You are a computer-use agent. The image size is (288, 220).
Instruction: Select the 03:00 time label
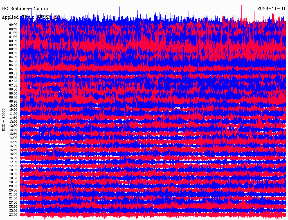13,49
